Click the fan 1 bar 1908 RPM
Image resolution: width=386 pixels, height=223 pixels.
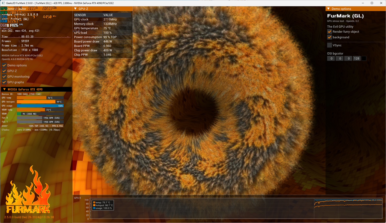tap(40, 122)
